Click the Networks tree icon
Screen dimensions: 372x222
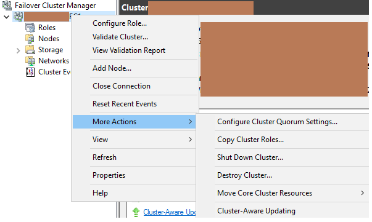tap(30, 61)
